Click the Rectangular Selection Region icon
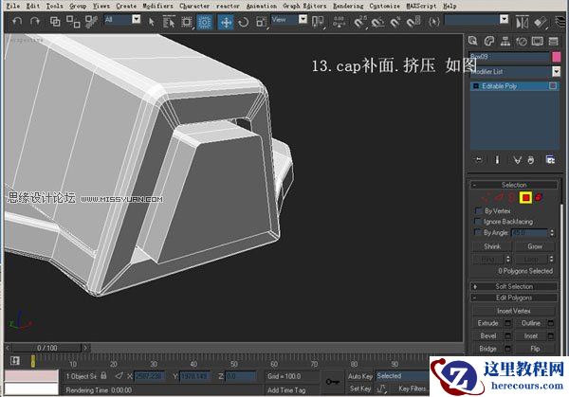Image resolution: width=569 pixels, height=397 pixels. pyautogui.click(x=187, y=22)
